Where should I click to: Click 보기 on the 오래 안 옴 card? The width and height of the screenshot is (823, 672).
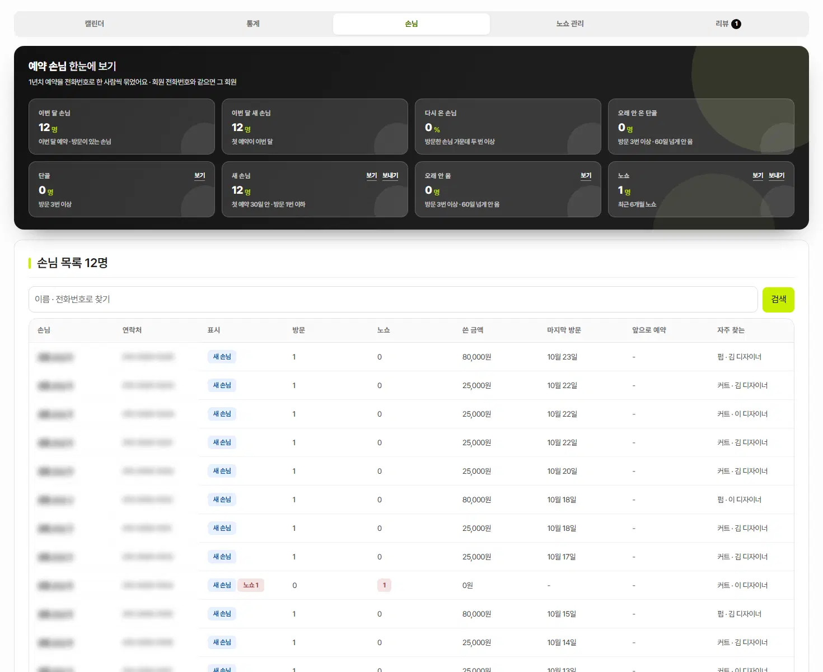point(586,176)
